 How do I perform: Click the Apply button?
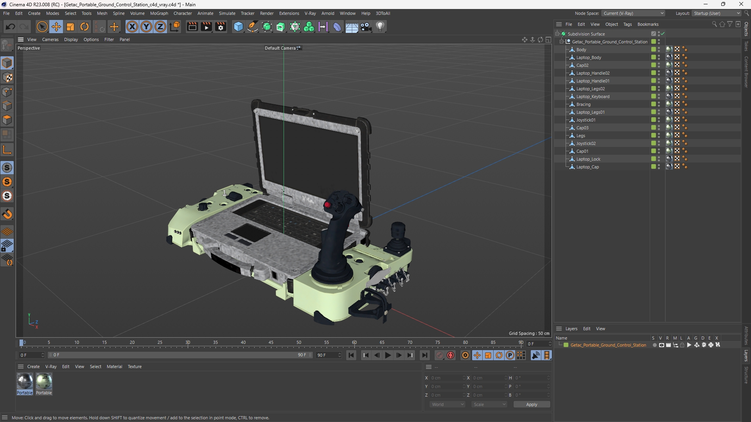tap(532, 404)
